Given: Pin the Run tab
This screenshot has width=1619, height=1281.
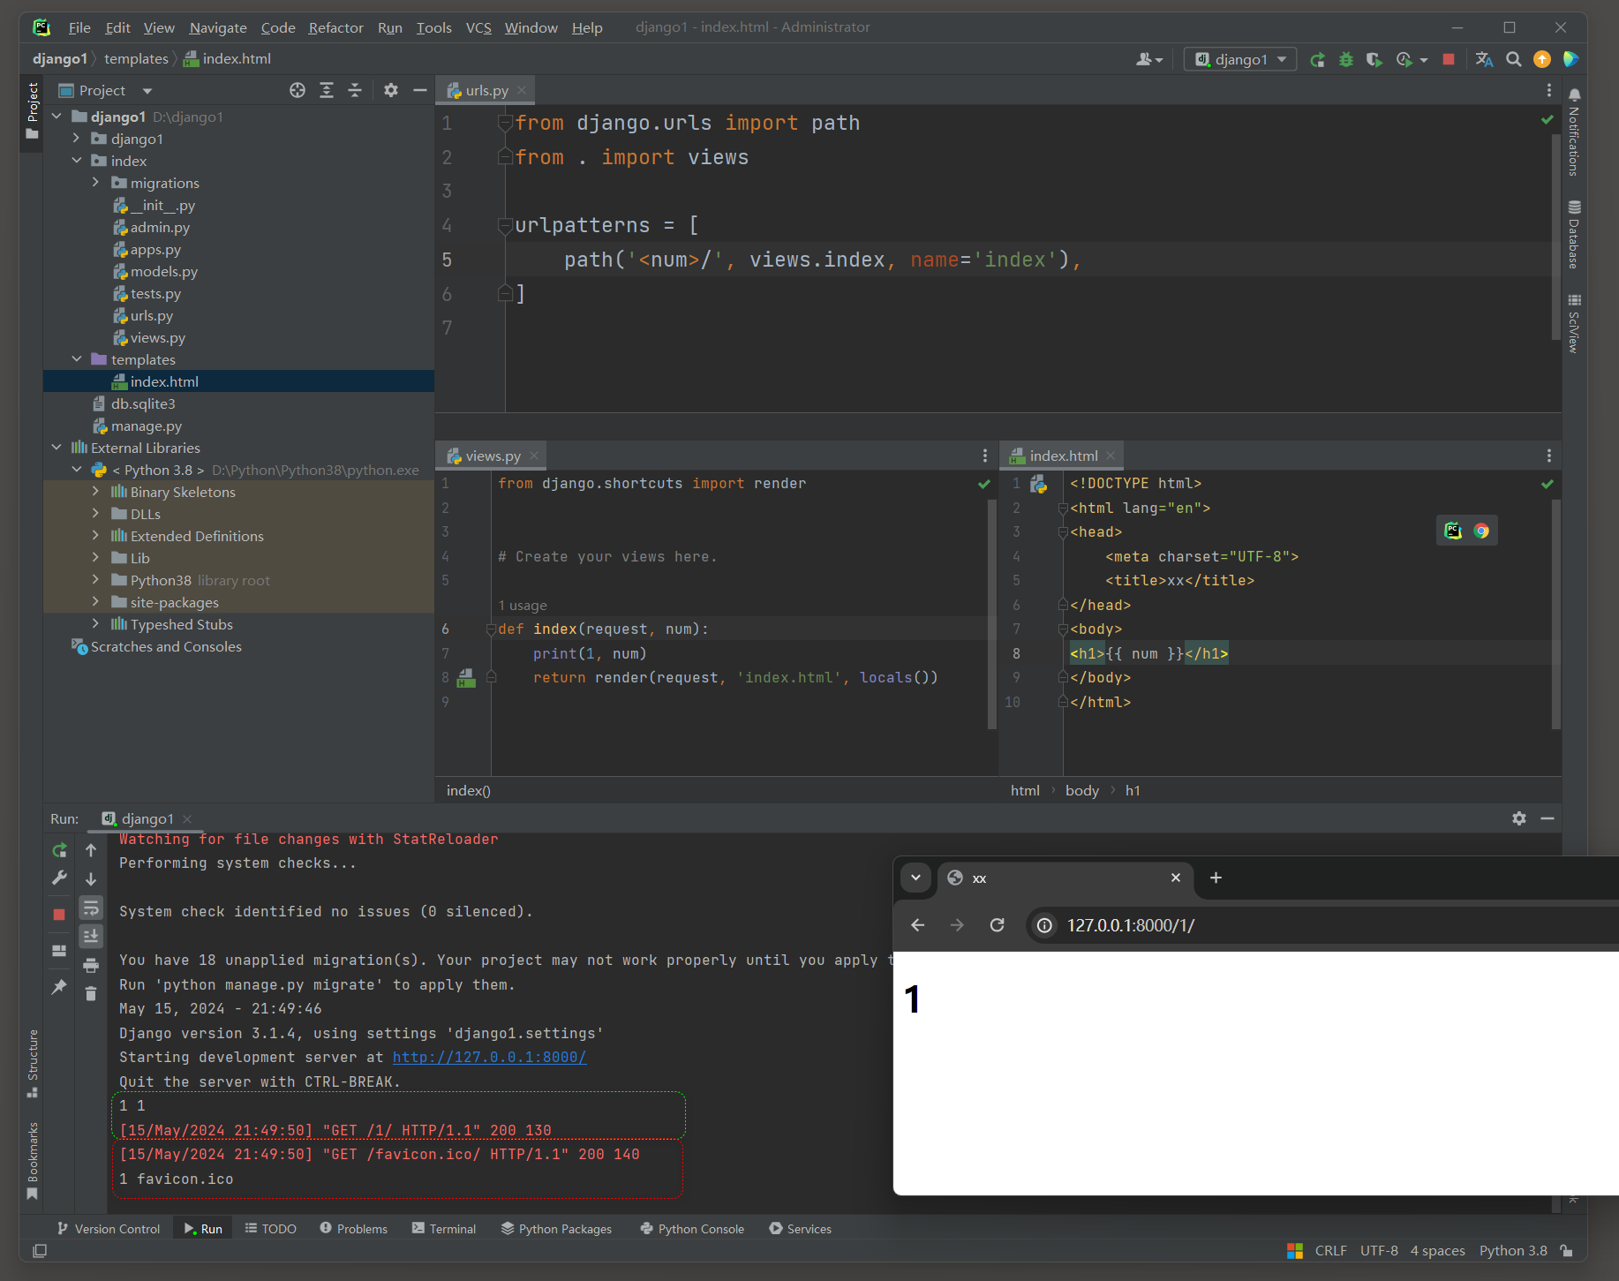Looking at the screenshot, I should point(59,987).
